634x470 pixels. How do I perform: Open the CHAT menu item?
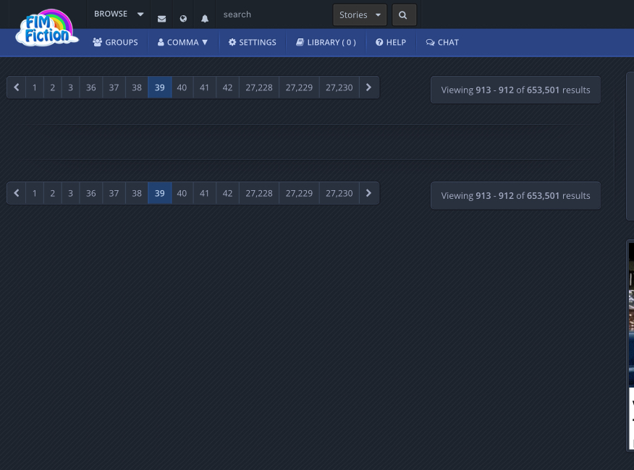pyautogui.click(x=442, y=43)
